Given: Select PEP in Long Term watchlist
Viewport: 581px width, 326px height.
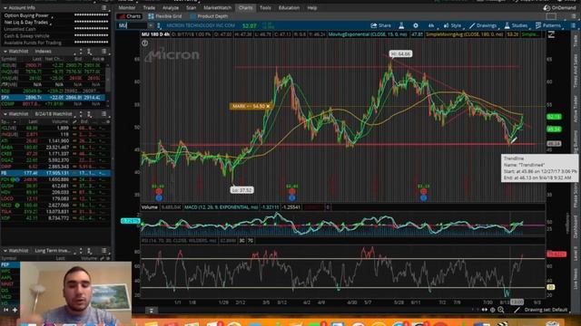Looking at the screenshot, I should [x=10, y=264].
